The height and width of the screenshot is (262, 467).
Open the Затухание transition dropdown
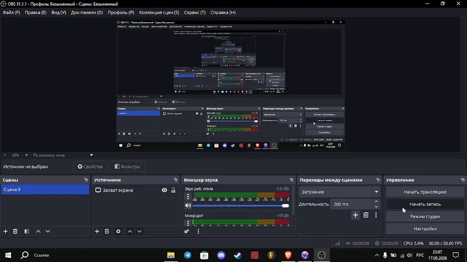pos(340,192)
